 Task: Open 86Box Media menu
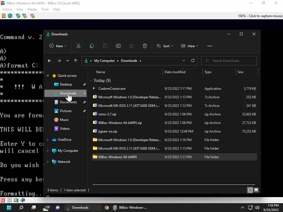coord(32,9)
